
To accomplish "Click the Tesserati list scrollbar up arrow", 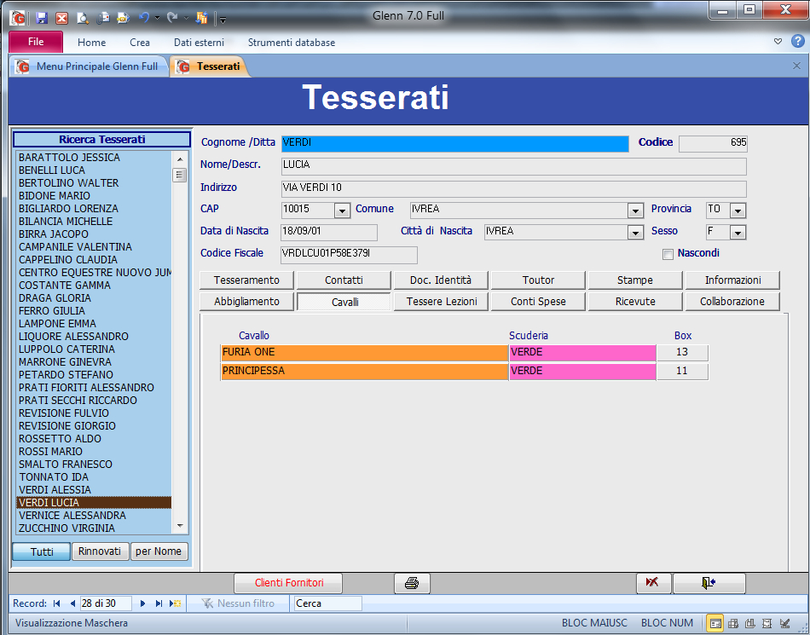I will pos(180,159).
